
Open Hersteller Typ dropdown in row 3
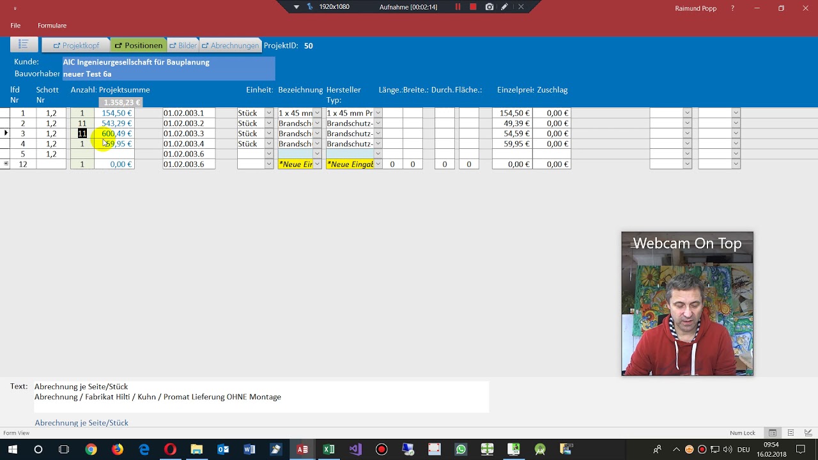tap(378, 134)
